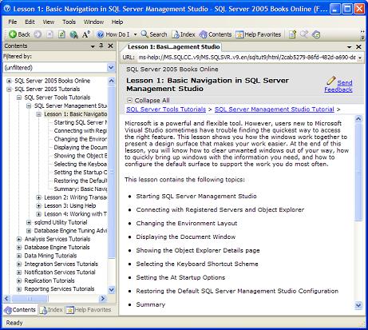Screen dimensions: 368x330
Task: Click the Stop page loading icon
Action: [49, 34]
